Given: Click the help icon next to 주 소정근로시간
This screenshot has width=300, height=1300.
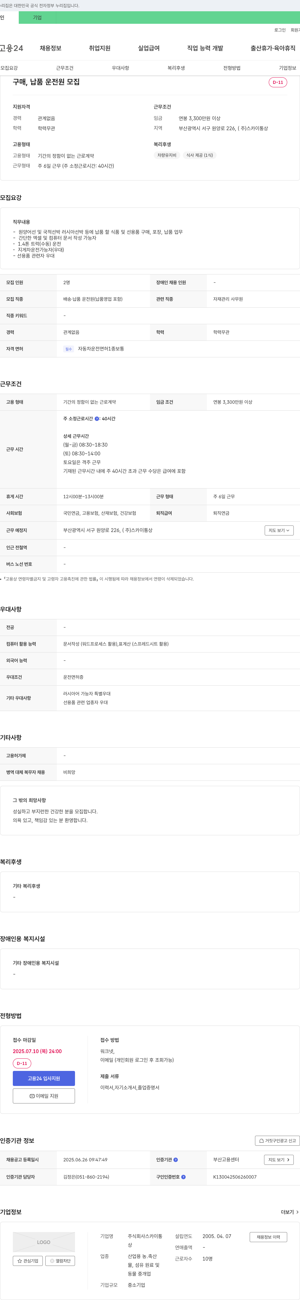Looking at the screenshot, I should coord(97,419).
